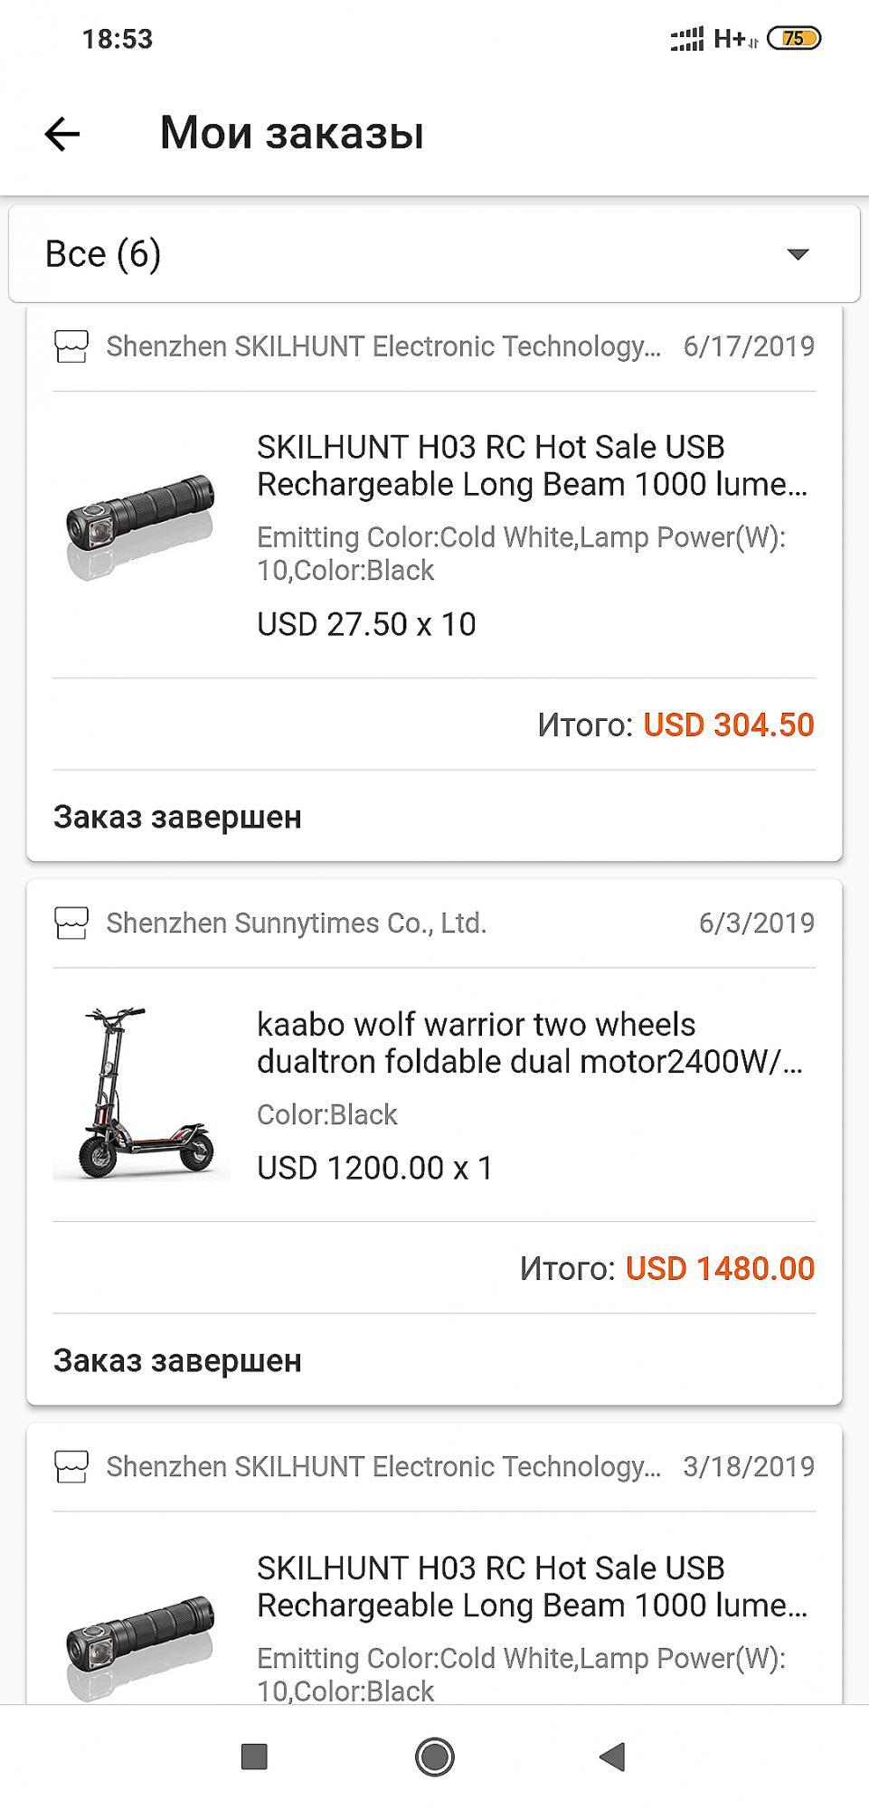This screenshot has height=1809, width=869.
Task: Tap 'Заказ завершен' status under USD 304.50 order
Action: coord(177,818)
